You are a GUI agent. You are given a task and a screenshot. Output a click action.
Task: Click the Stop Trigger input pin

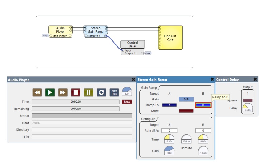(x=51, y=36)
